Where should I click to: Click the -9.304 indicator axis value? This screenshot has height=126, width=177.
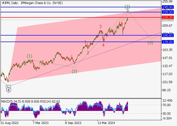point(167,118)
